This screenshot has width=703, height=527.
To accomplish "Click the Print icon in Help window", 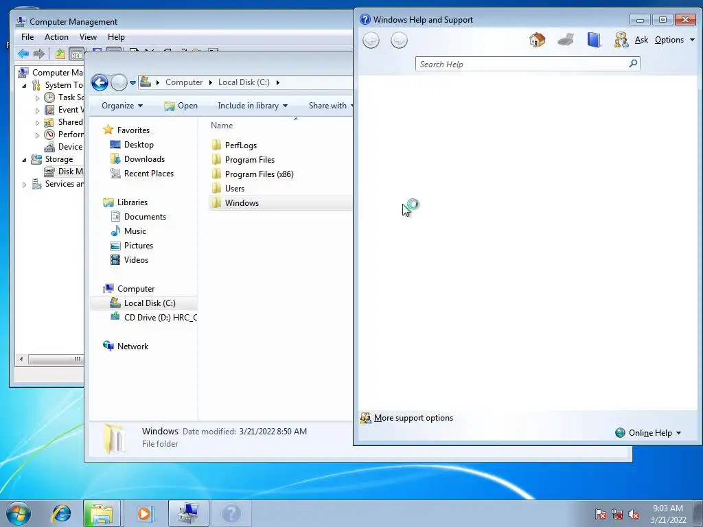I will (x=566, y=40).
